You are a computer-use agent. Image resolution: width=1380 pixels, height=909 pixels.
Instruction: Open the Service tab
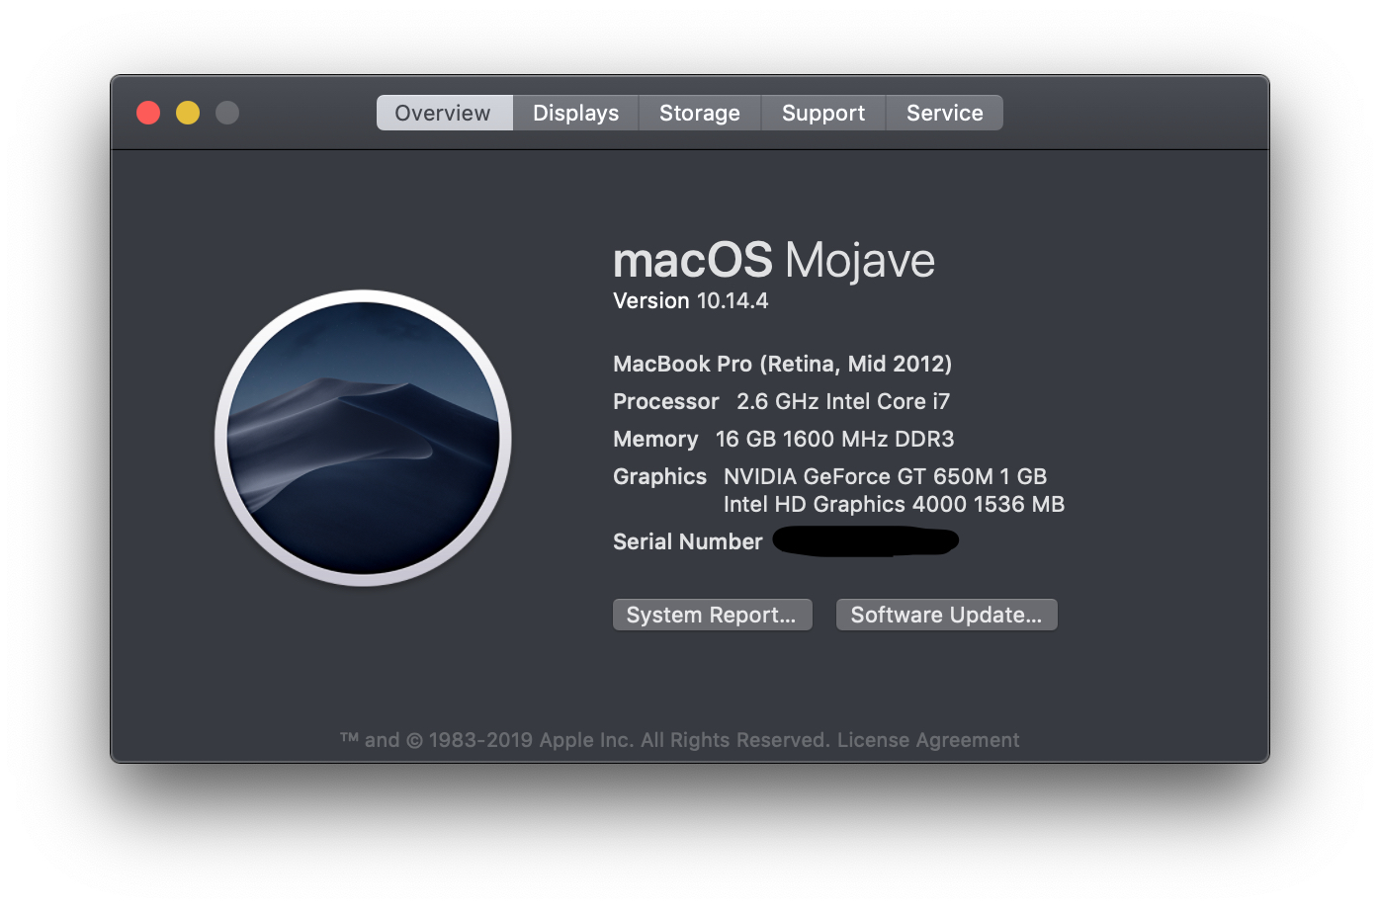pos(944,113)
